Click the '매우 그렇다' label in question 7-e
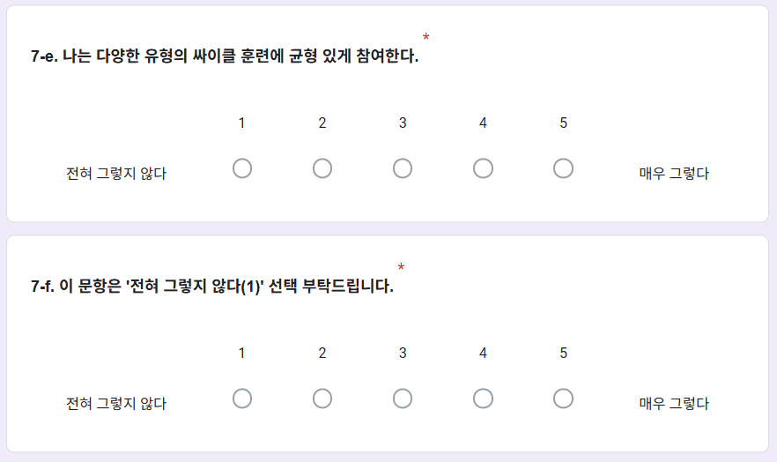 (x=674, y=174)
